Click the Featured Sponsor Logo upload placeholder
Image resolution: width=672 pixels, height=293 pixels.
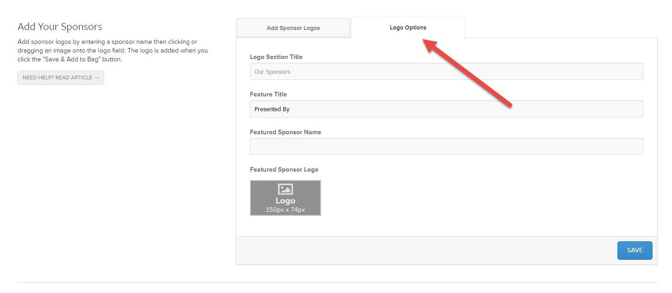(285, 197)
